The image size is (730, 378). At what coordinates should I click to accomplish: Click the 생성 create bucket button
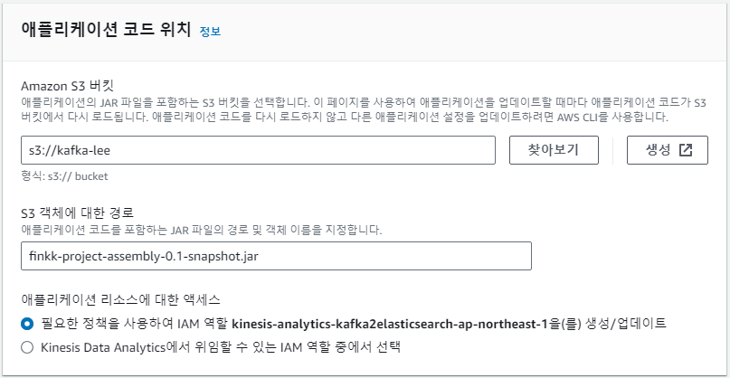(668, 150)
